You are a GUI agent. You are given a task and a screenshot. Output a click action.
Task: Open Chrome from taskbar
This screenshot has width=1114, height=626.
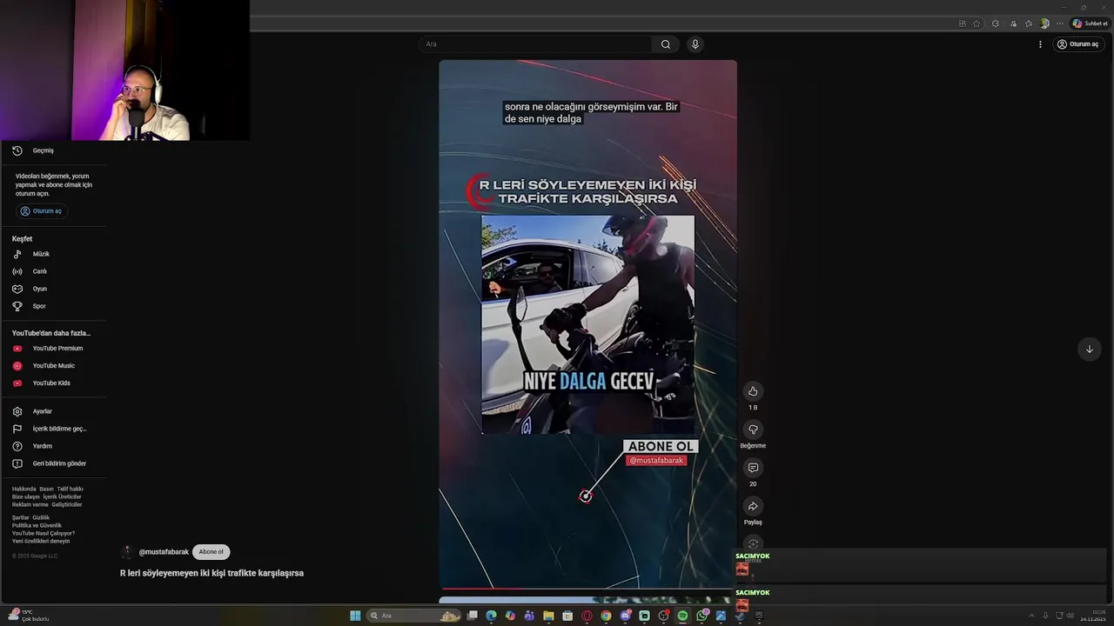(x=606, y=616)
